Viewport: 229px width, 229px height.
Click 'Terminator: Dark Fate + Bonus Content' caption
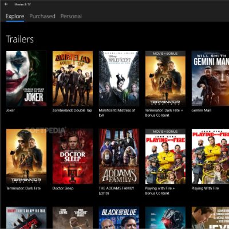[164, 113]
